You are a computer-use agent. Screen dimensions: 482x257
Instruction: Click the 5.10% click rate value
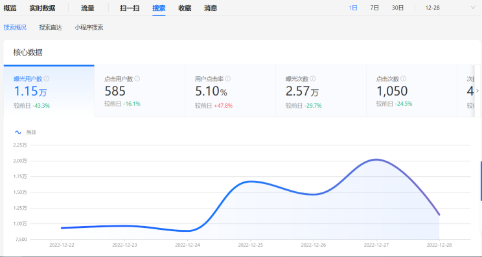211,91
